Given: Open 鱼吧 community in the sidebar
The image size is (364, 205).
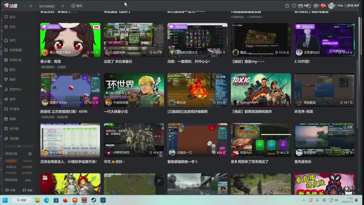Looking at the screenshot, I should coord(10,99).
